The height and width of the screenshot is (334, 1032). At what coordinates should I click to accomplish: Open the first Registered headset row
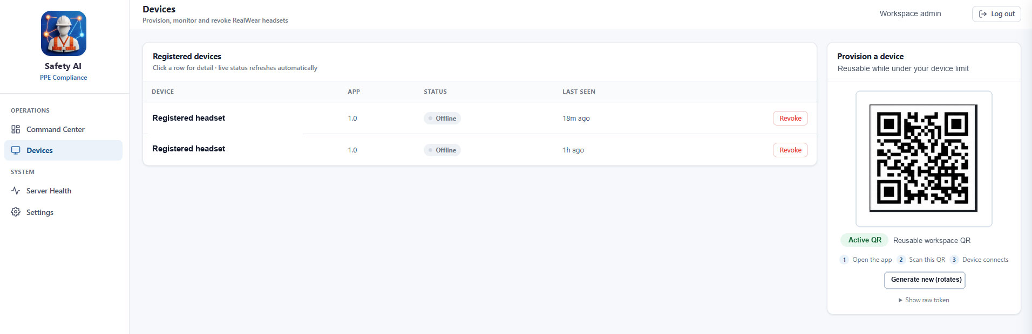point(479,118)
